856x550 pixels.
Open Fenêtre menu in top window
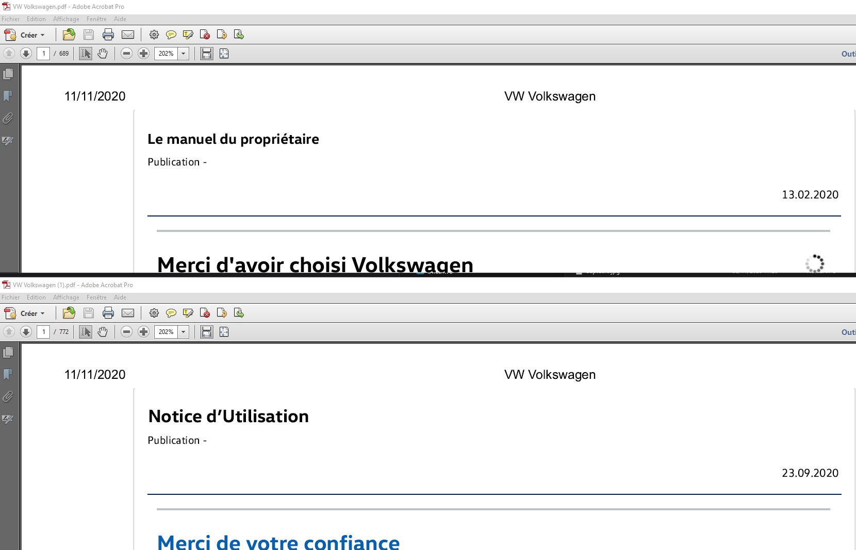click(96, 19)
